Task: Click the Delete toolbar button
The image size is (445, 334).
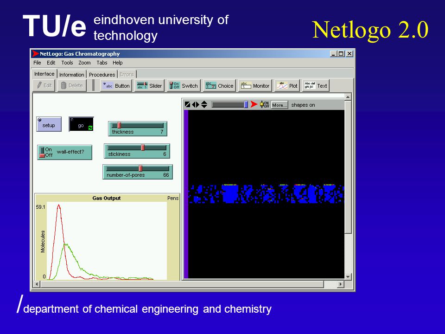Action: pos(72,85)
